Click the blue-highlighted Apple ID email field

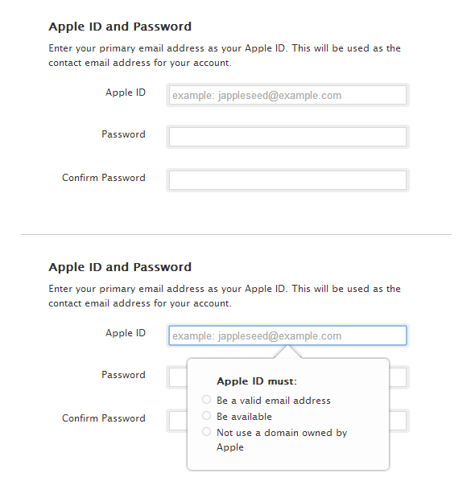pos(287,335)
